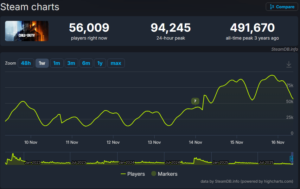
Task: Click the 94,245 24-hour peak figure
Action: point(170,28)
